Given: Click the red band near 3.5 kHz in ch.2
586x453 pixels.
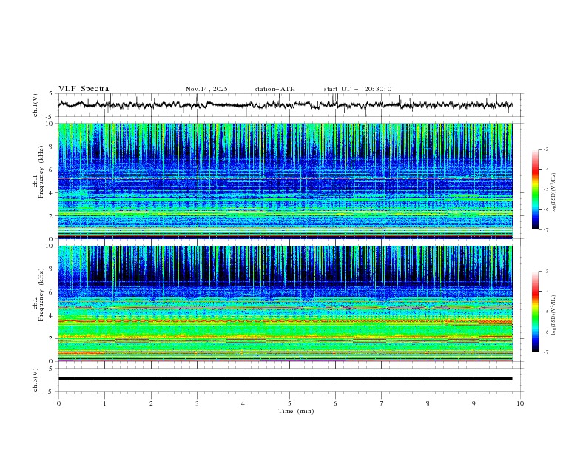Looking at the screenshot, I should 286,321.
